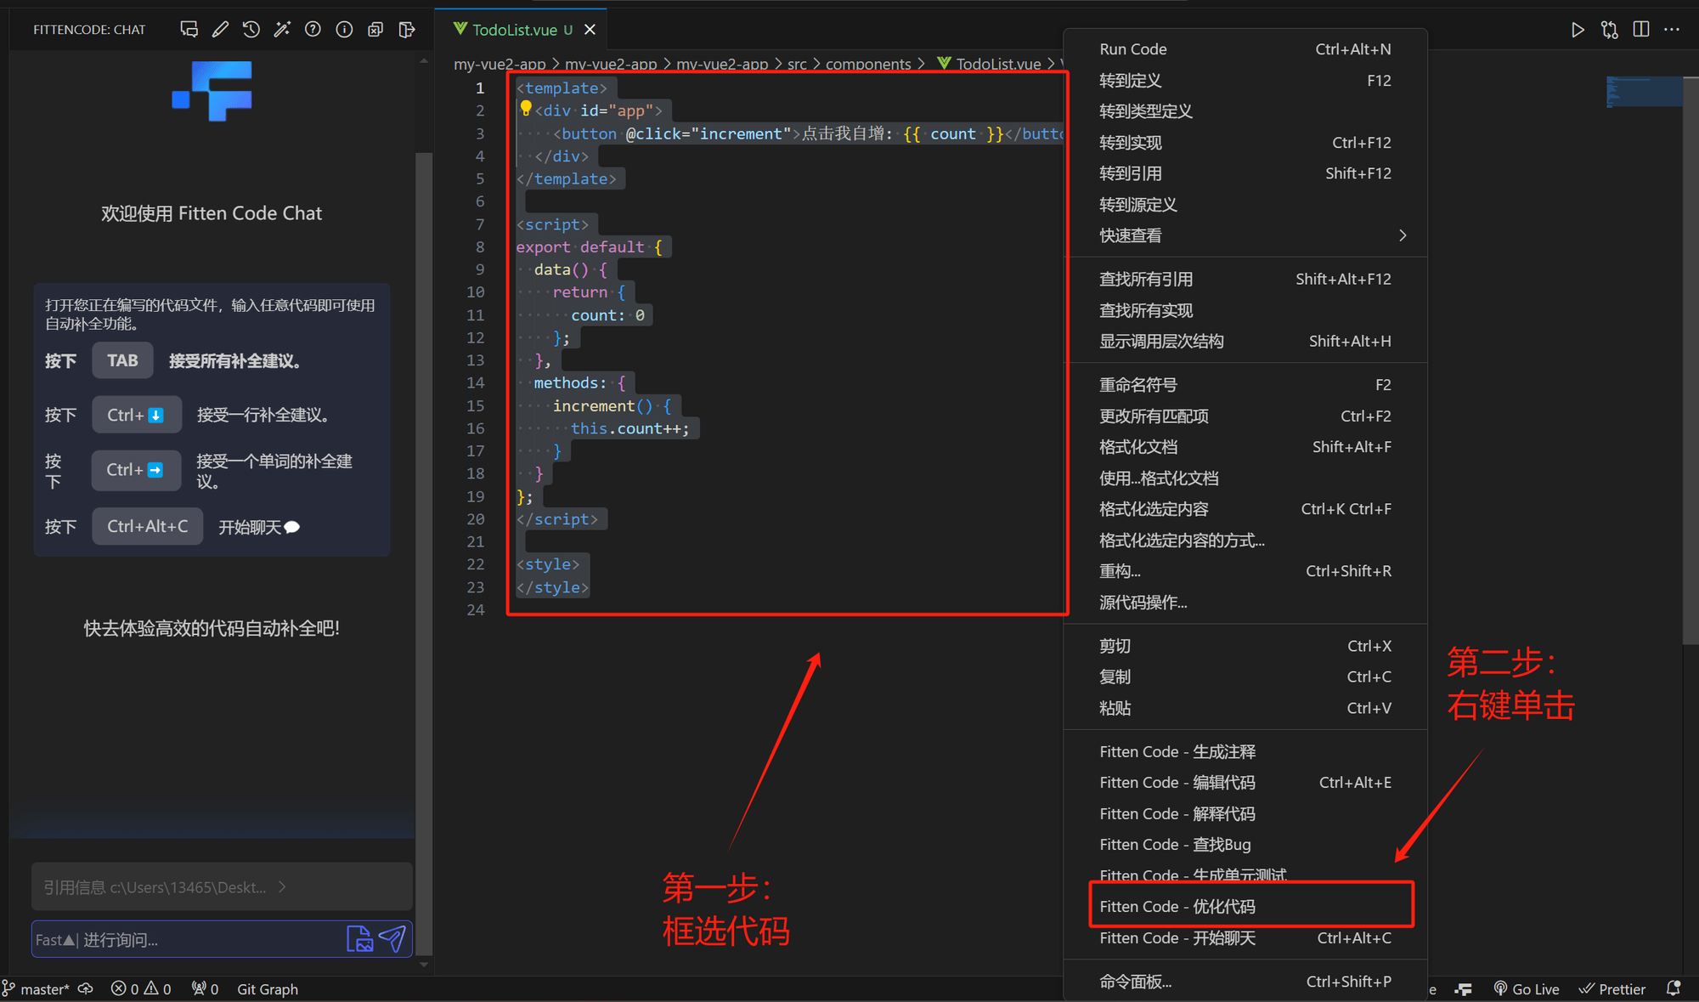
Task: Expand the 快速查看 submenu
Action: [x=1245, y=235]
